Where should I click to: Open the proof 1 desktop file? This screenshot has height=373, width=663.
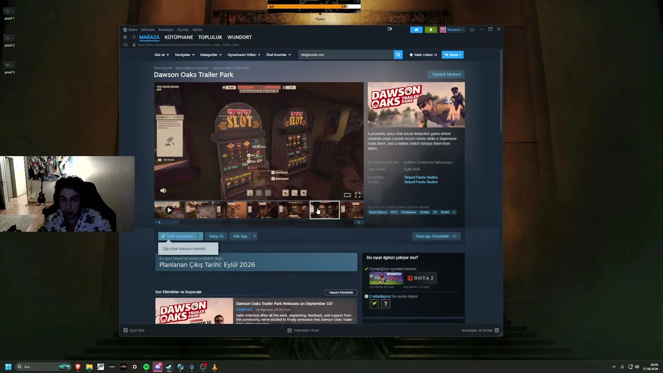9,14
